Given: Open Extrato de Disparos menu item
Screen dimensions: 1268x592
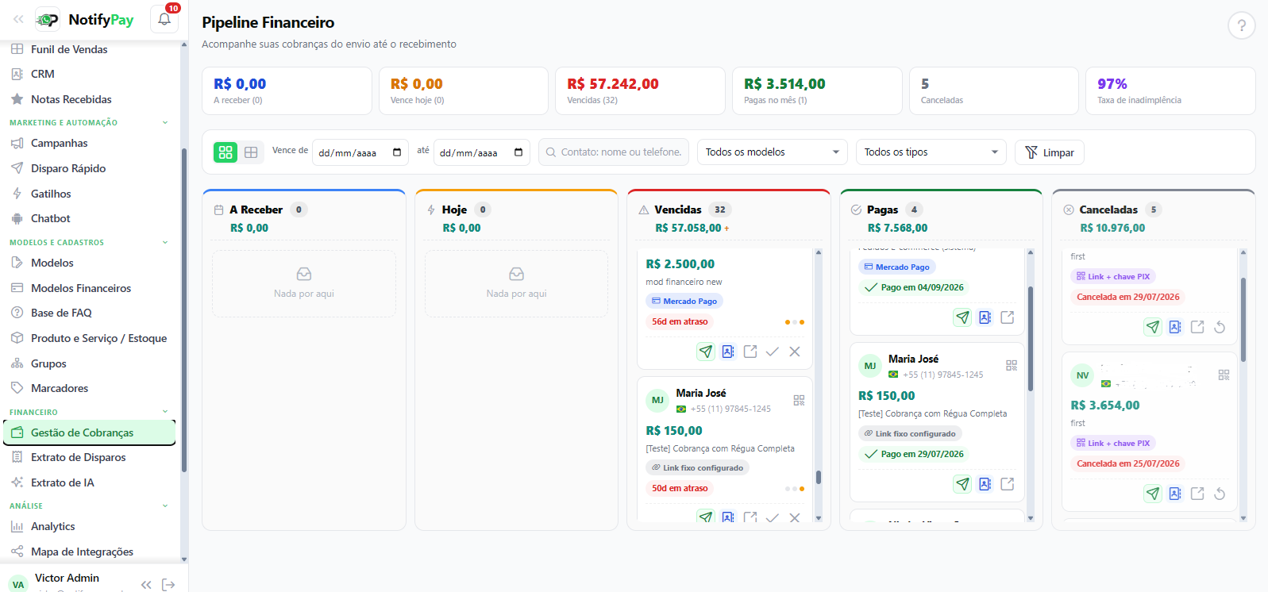Looking at the screenshot, I should [91, 457].
